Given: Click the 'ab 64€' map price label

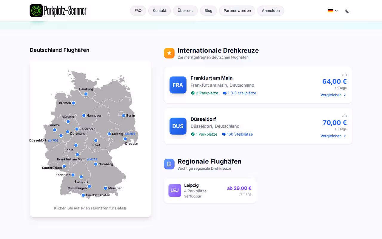Looking at the screenshot, I should tap(92, 159).
